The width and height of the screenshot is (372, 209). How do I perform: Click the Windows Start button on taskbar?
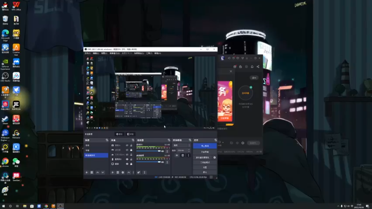3,206
